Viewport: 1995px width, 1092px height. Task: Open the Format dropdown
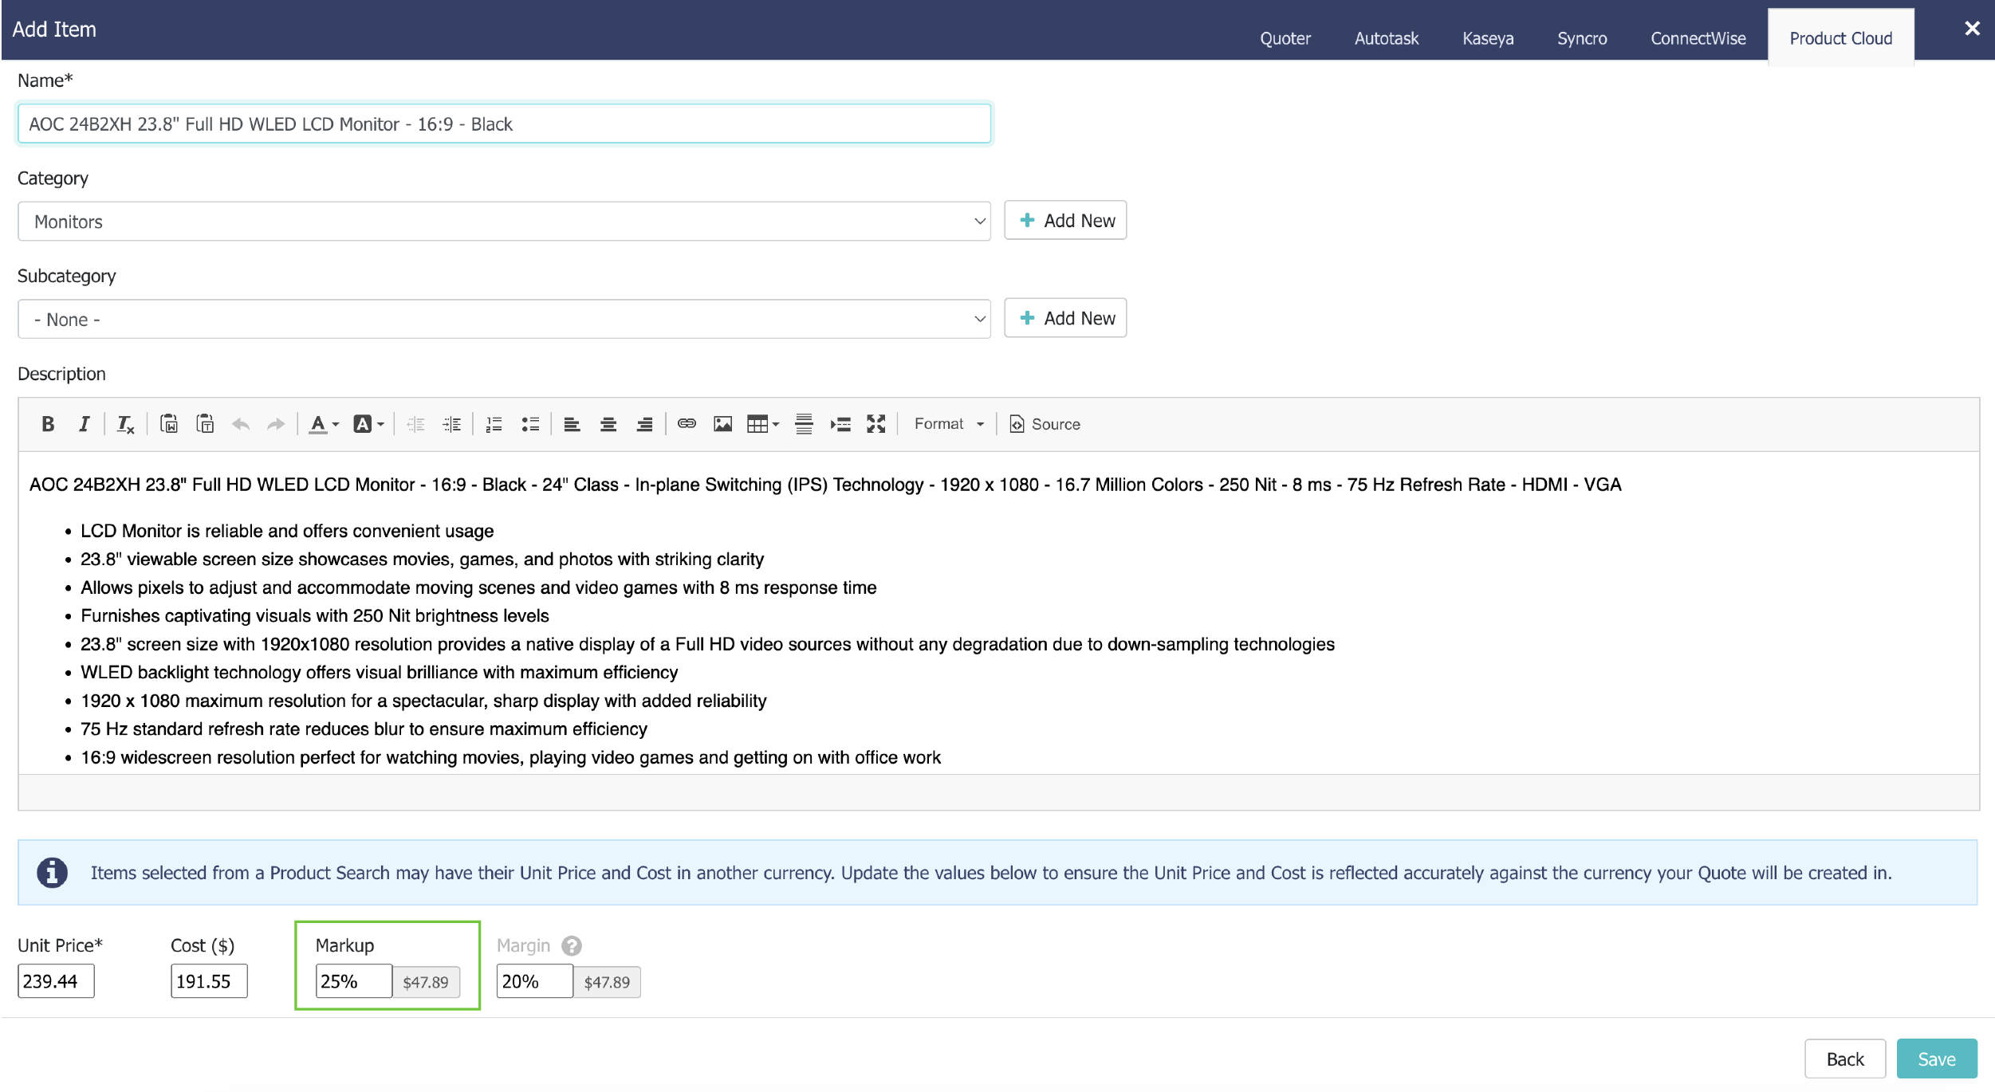[949, 424]
